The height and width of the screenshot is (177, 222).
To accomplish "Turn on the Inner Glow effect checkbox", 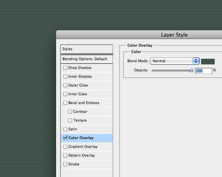I will coord(65,94).
